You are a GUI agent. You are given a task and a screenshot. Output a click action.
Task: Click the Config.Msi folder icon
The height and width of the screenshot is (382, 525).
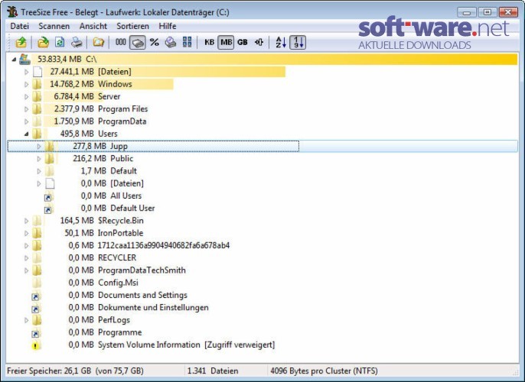click(37, 283)
